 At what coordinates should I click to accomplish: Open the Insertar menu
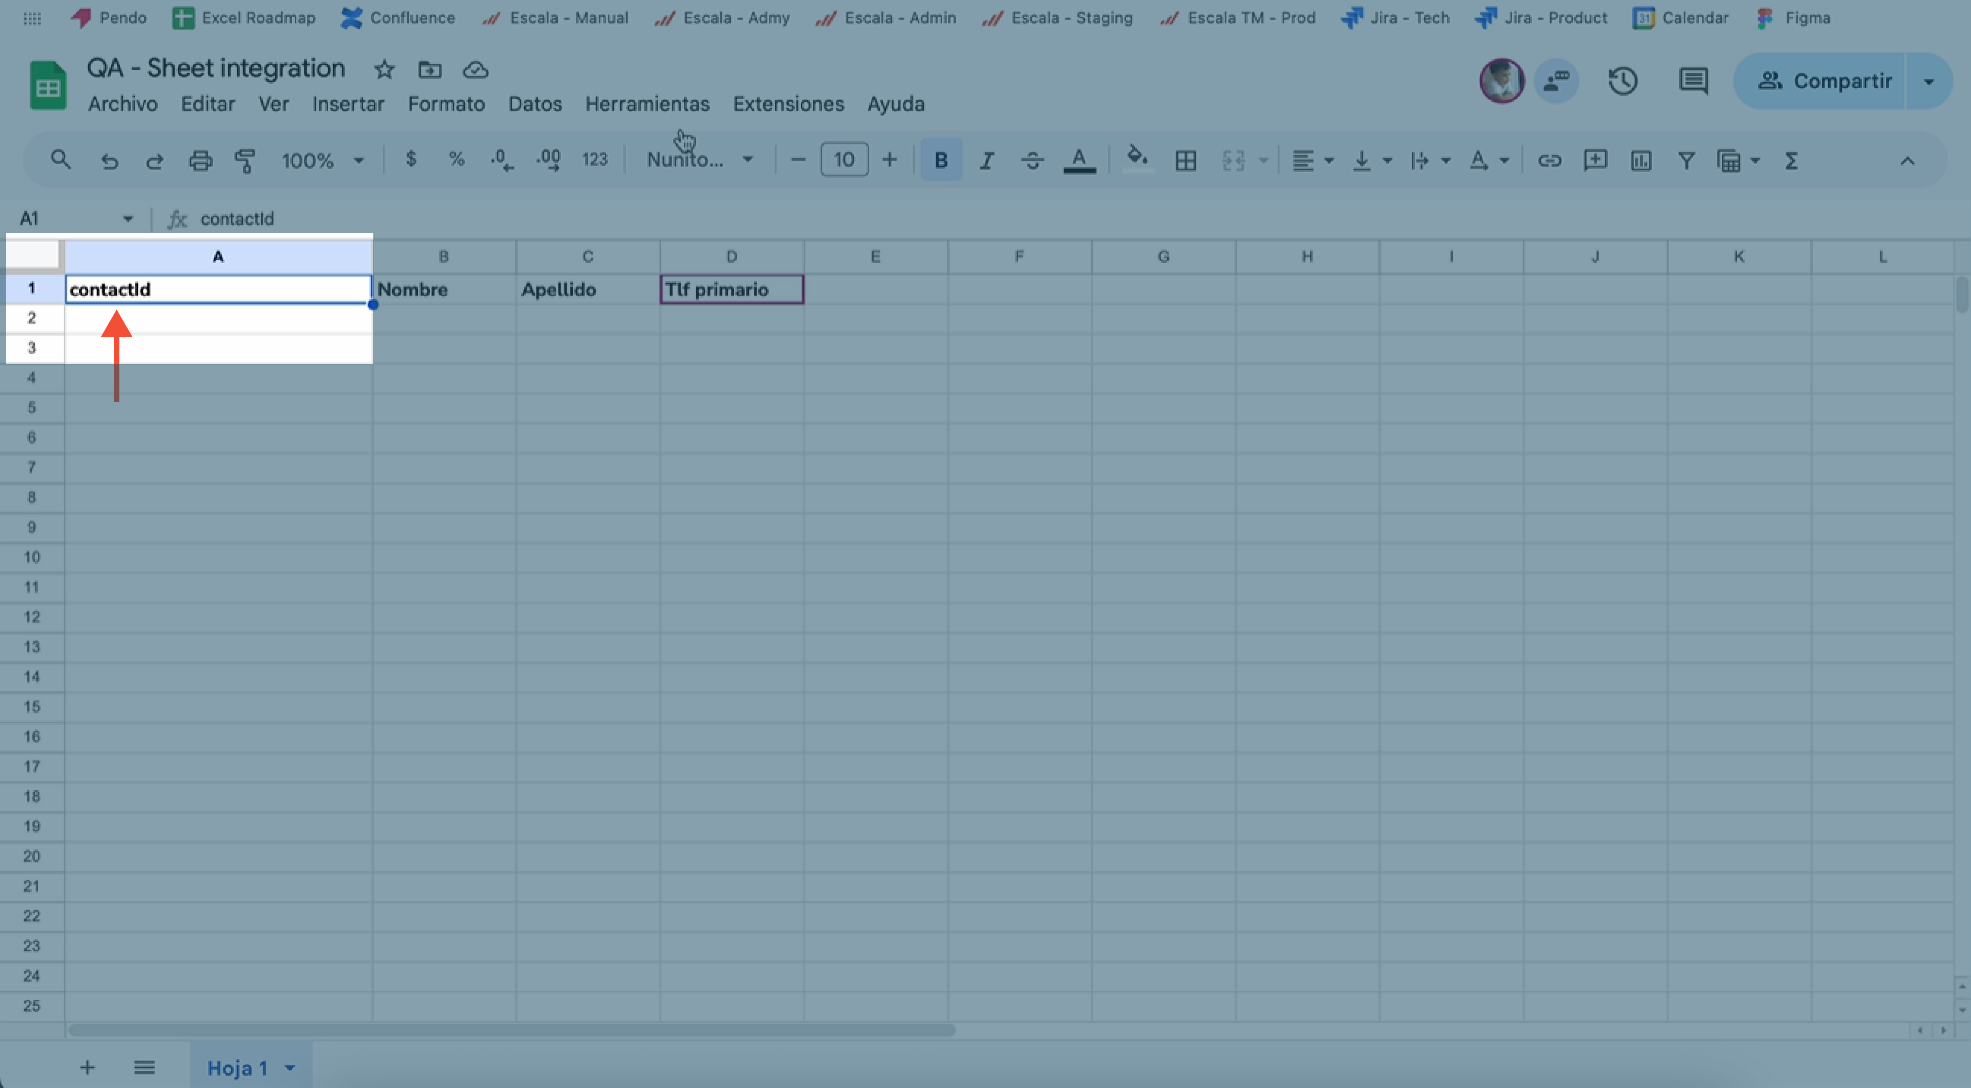348,104
